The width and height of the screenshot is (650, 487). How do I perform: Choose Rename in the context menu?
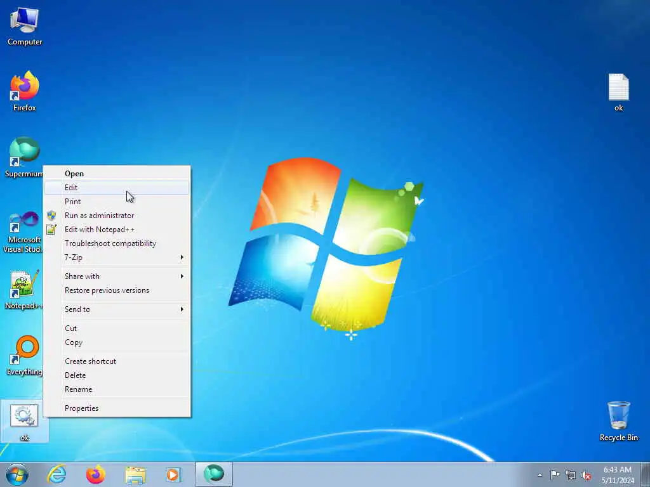coord(117,389)
